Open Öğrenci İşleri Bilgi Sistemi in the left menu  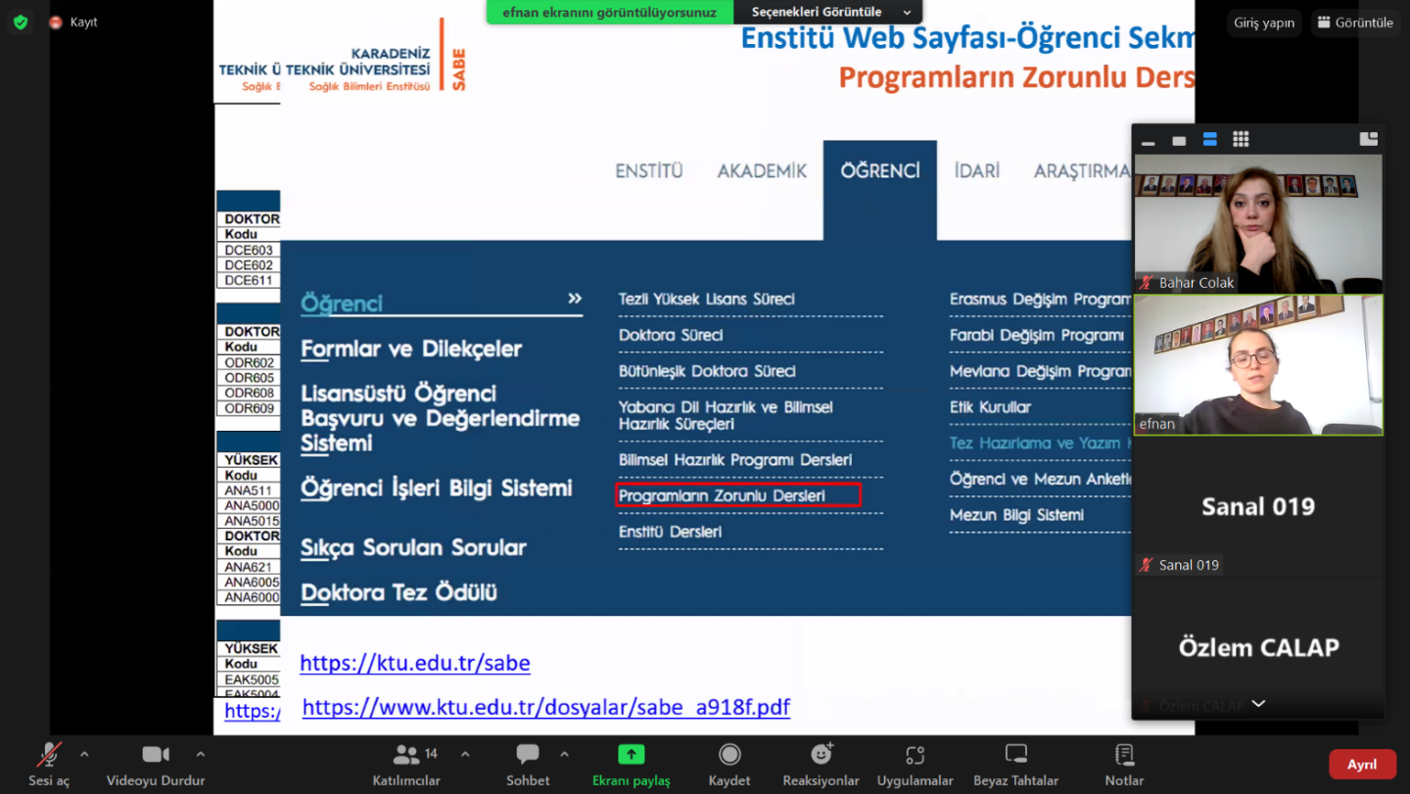[437, 489]
